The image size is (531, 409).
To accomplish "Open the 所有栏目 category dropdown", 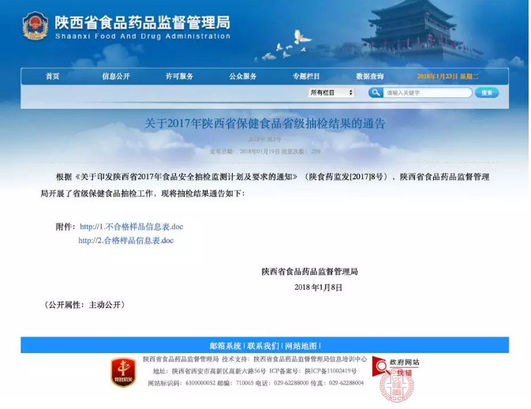I will pos(331,92).
